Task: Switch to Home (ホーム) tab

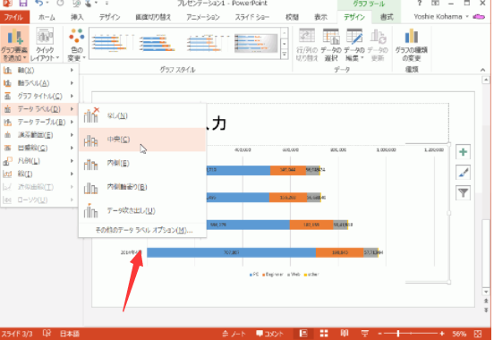Action: coord(47,17)
